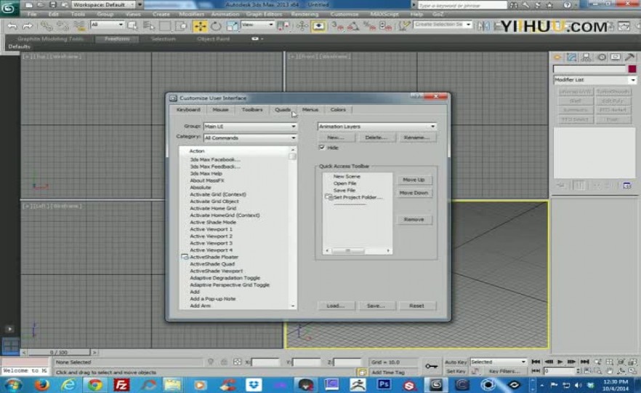
Task: Toggle the Set Key mode button
Action: 456,371
